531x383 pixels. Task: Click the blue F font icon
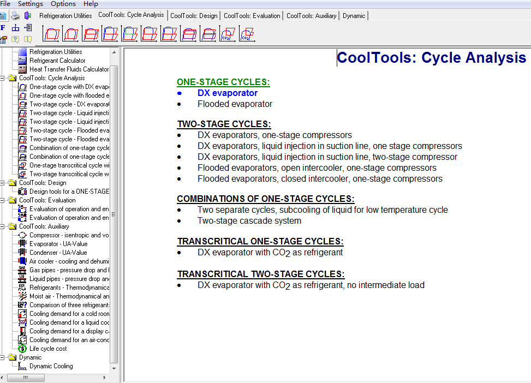click(x=3, y=28)
